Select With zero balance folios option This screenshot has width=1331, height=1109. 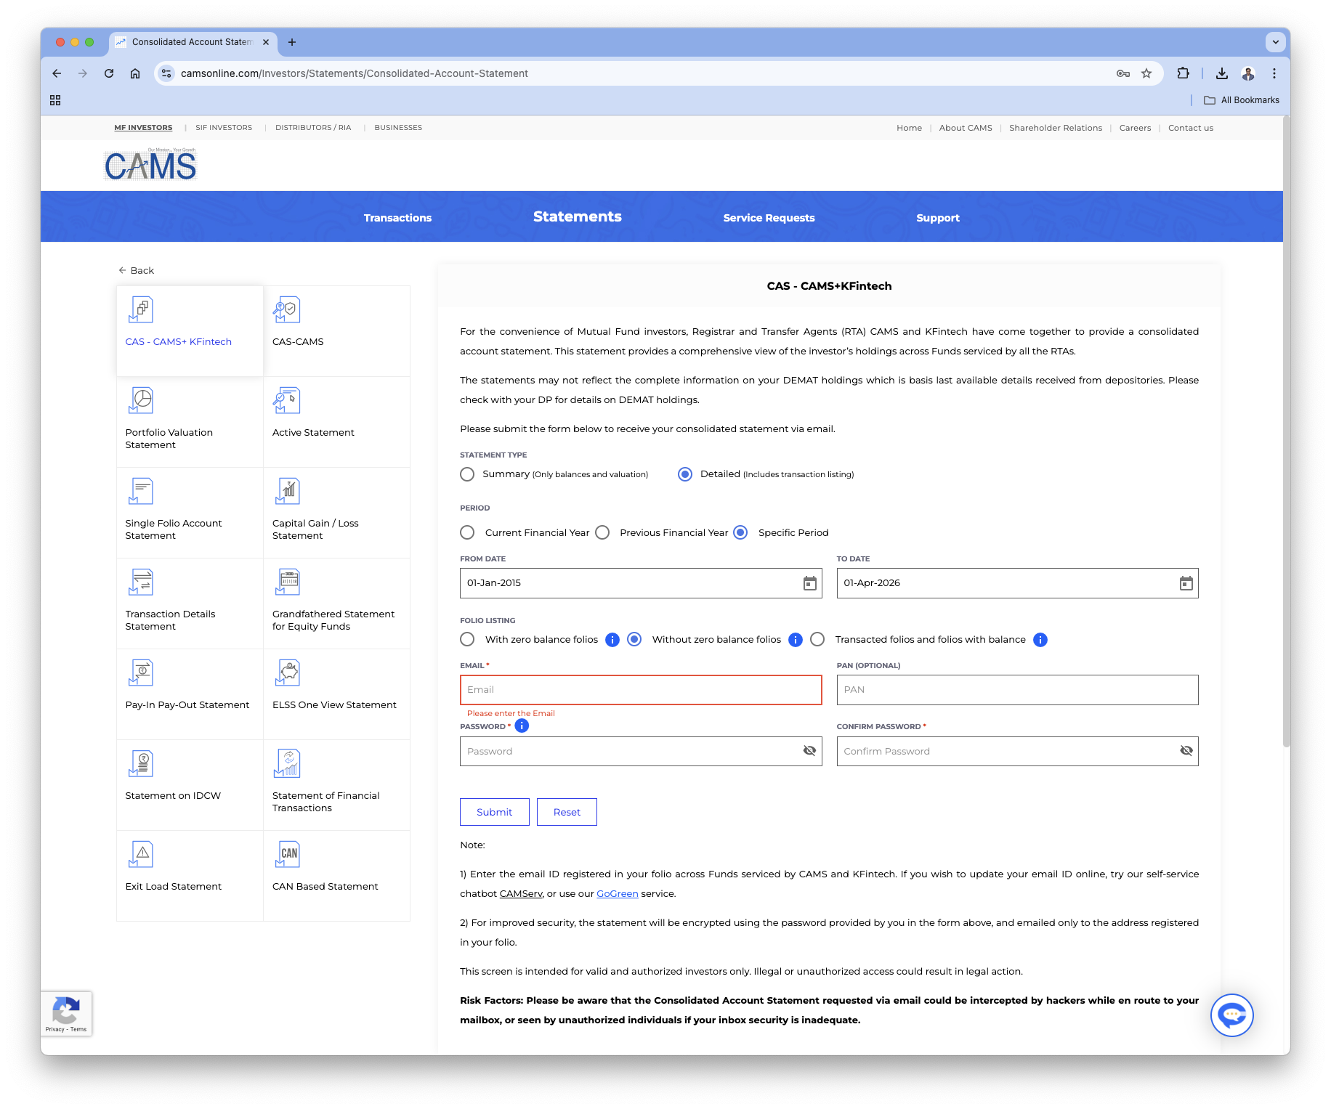click(467, 639)
